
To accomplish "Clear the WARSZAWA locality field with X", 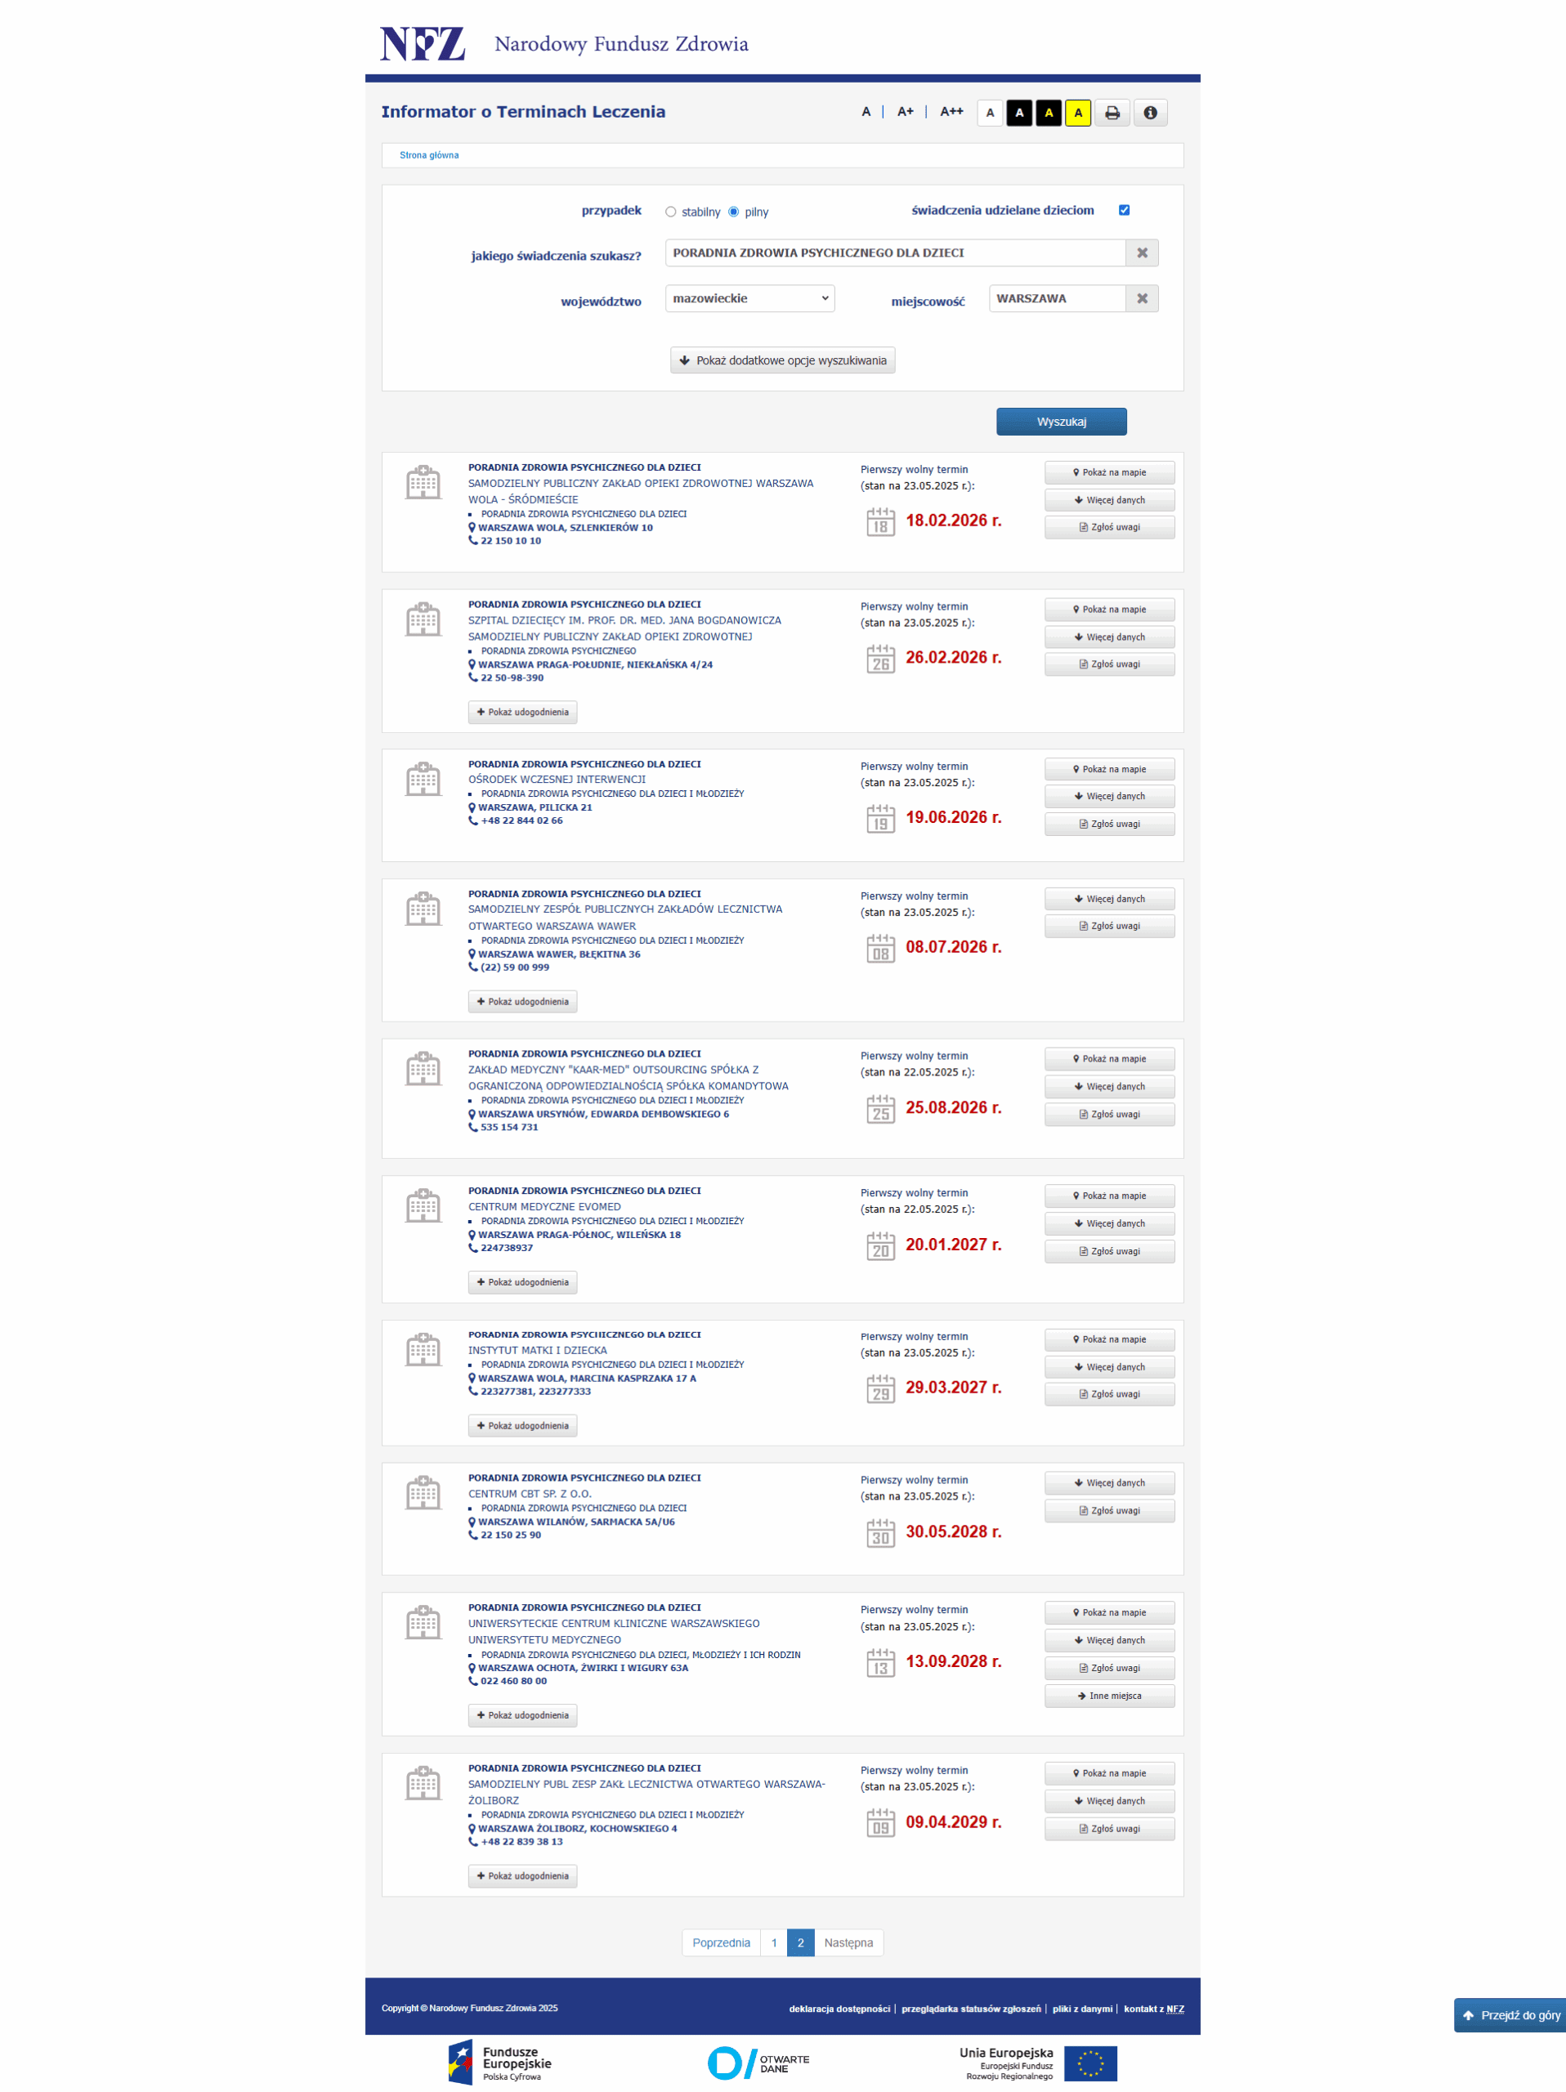I will click(x=1142, y=298).
